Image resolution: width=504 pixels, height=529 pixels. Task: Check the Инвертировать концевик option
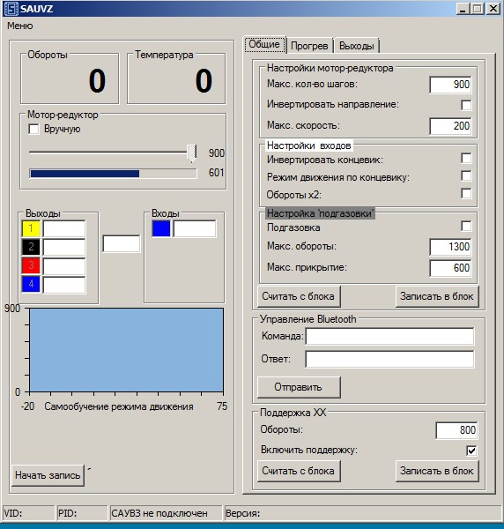466,158
